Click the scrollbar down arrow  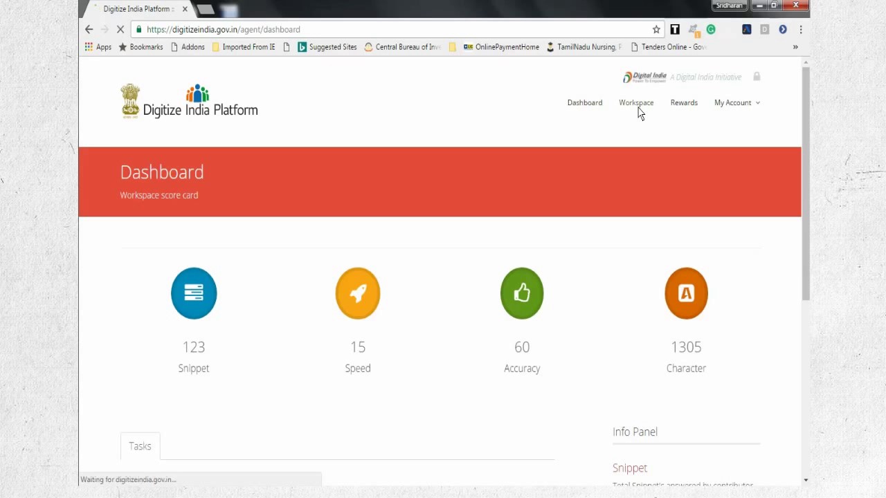806,480
